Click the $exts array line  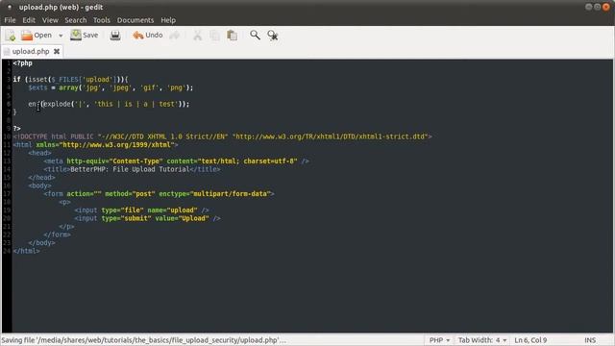click(111, 87)
